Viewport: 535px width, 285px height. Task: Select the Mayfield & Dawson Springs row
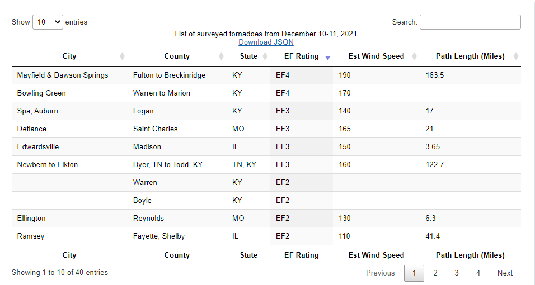click(x=266, y=75)
